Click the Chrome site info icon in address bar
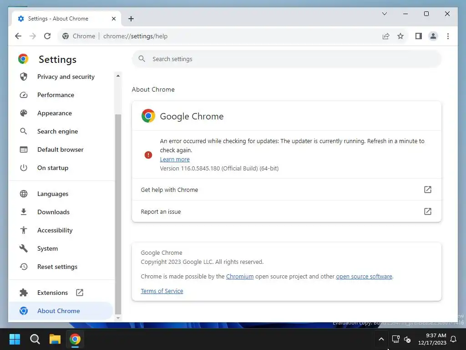 pos(66,36)
